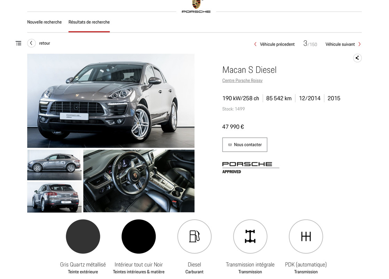Click the 3/150 vehicle counter
The image size is (389, 279).
click(x=310, y=44)
